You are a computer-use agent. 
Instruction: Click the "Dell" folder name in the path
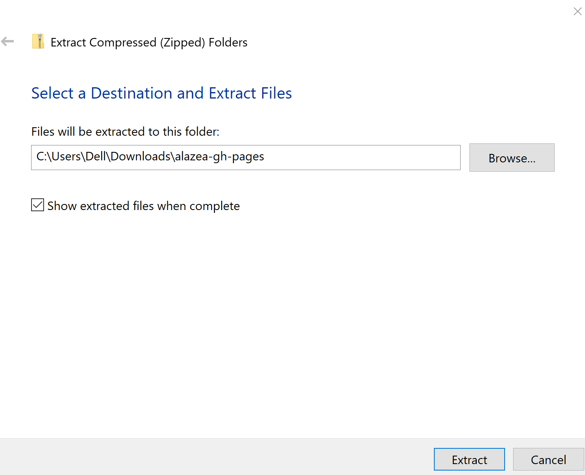[96, 157]
